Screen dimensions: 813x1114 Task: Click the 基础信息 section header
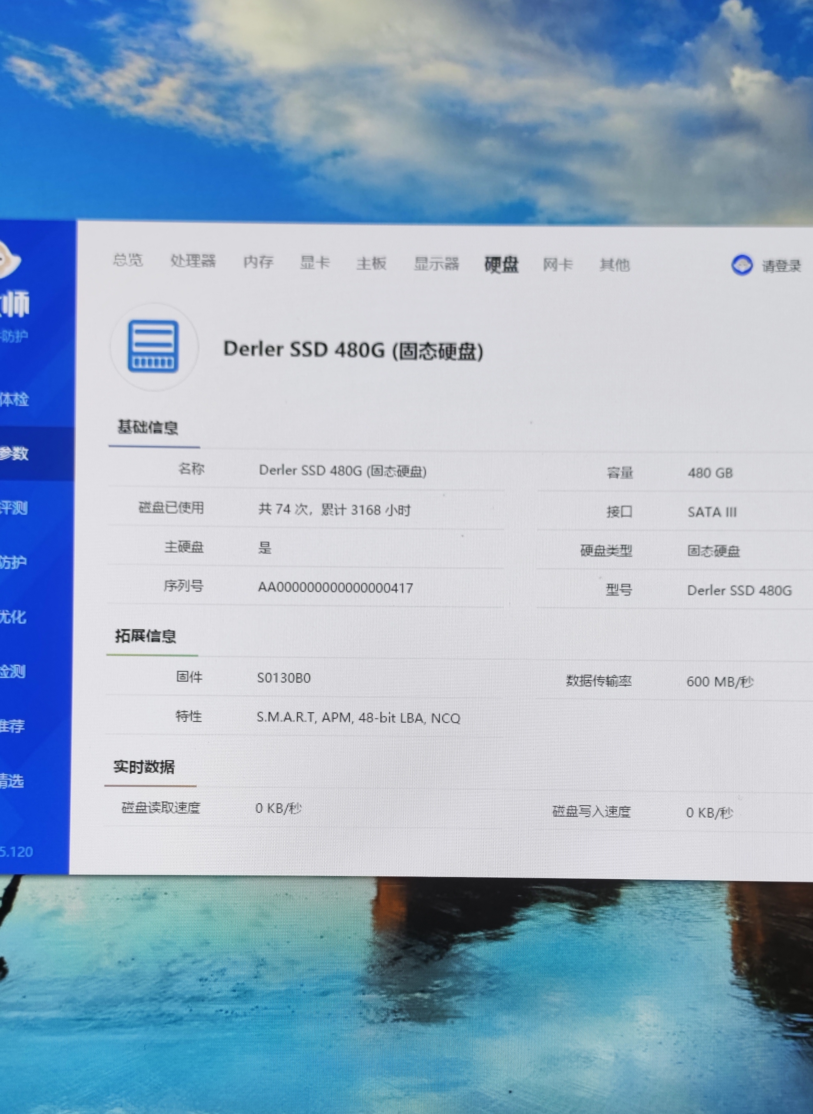point(148,427)
